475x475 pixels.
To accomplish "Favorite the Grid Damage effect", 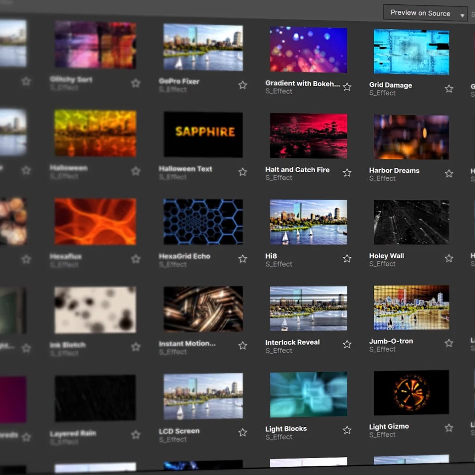I will tap(449, 89).
